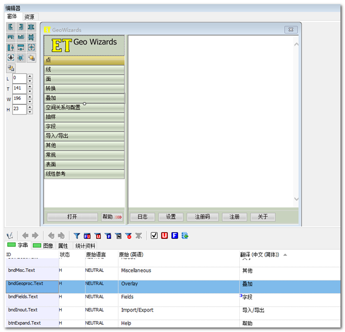Decrease the T value with down arrow
This screenshot has width=345, height=332.
[x=30, y=91]
